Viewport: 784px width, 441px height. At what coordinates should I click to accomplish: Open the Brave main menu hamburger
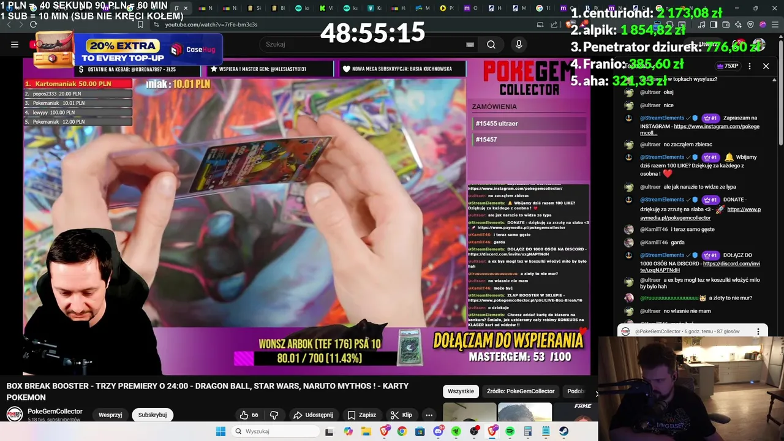[x=775, y=24]
